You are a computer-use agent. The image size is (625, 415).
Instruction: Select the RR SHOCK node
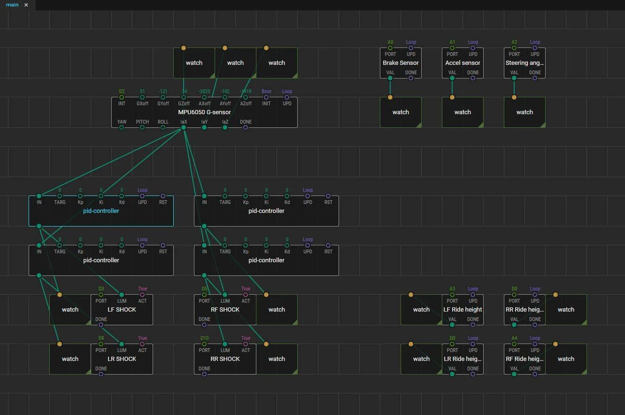[x=225, y=359]
